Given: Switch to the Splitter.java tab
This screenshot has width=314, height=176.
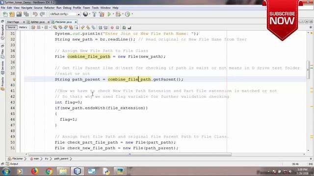Looking at the screenshot, I should click(x=38, y=22).
